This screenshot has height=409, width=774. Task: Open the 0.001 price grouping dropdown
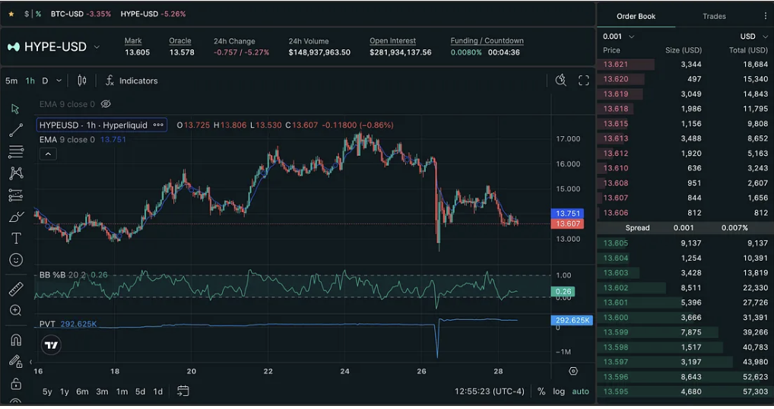pyautogui.click(x=618, y=36)
